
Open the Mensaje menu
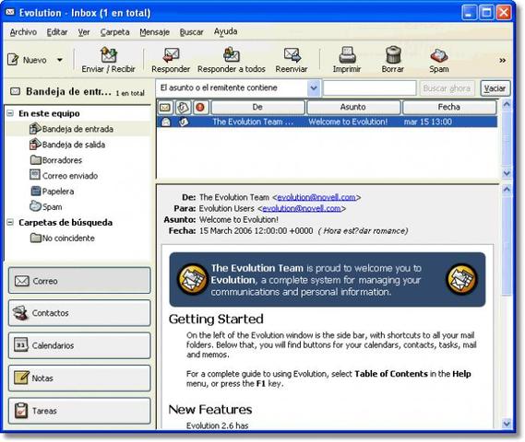coord(155,32)
